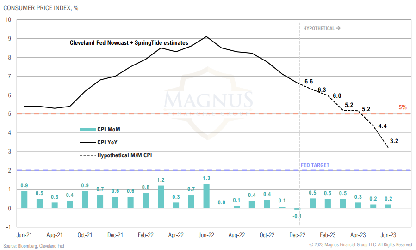Click the Jun-23 x-axis label
The width and height of the screenshot is (416, 250).
[x=387, y=235]
